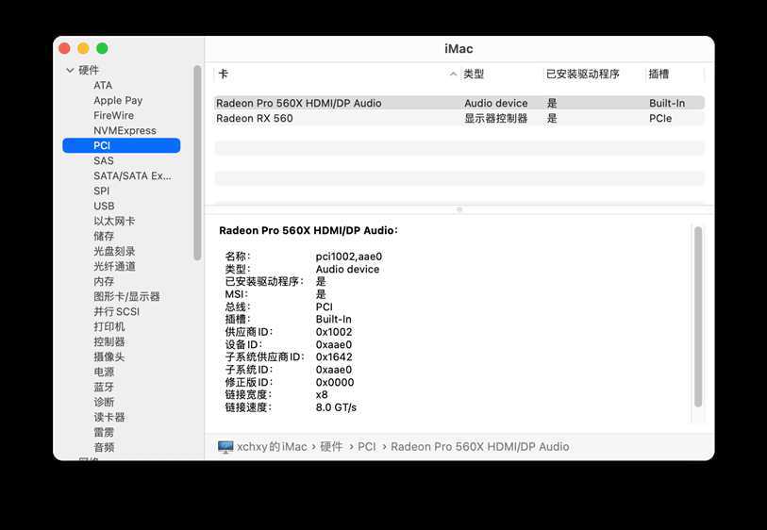Click revision ID value 0x0000

[x=335, y=382]
